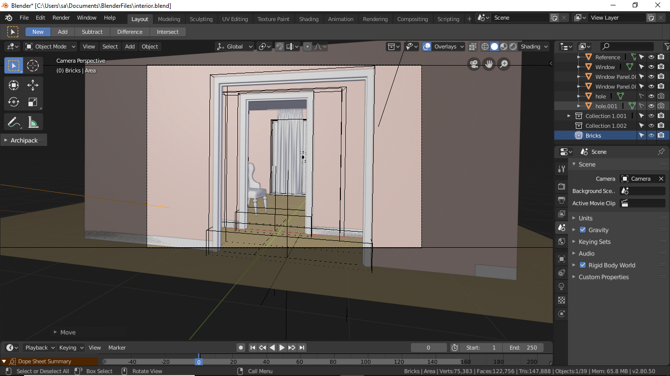Open the Object properties tab
Image resolution: width=670 pixels, height=376 pixels.
[x=562, y=258]
